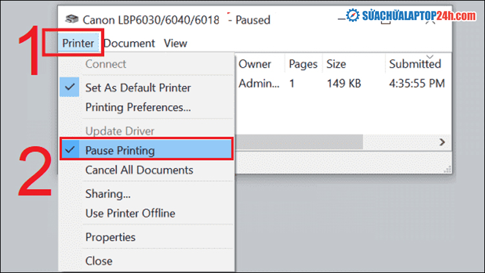Open the Printer menu
This screenshot has height=273, width=485.
pos(78,43)
